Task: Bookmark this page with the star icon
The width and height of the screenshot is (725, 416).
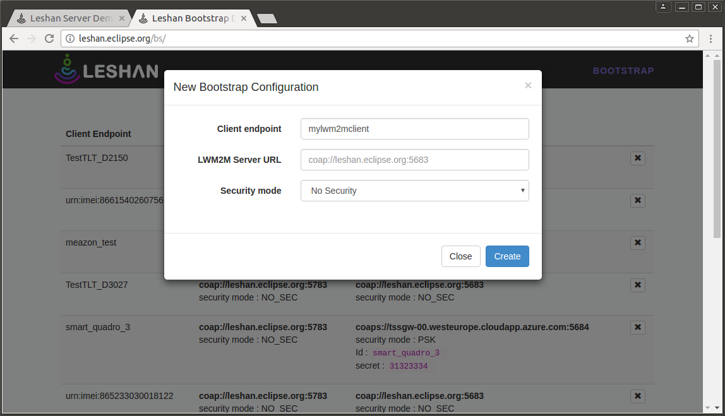Action: (690, 39)
